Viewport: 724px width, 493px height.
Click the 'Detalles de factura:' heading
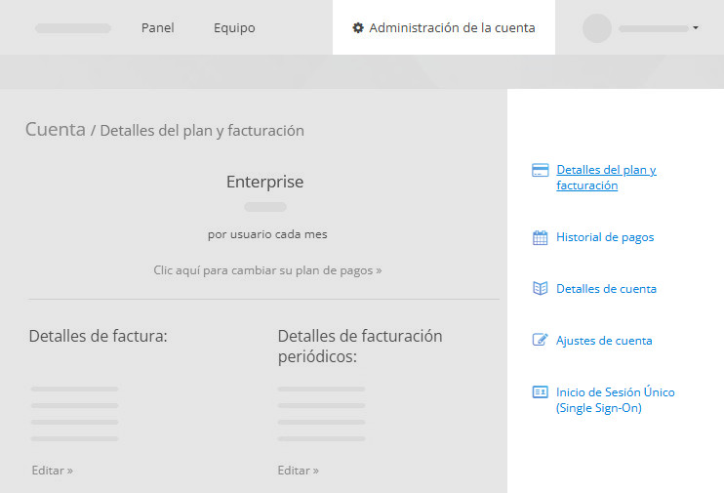(98, 336)
